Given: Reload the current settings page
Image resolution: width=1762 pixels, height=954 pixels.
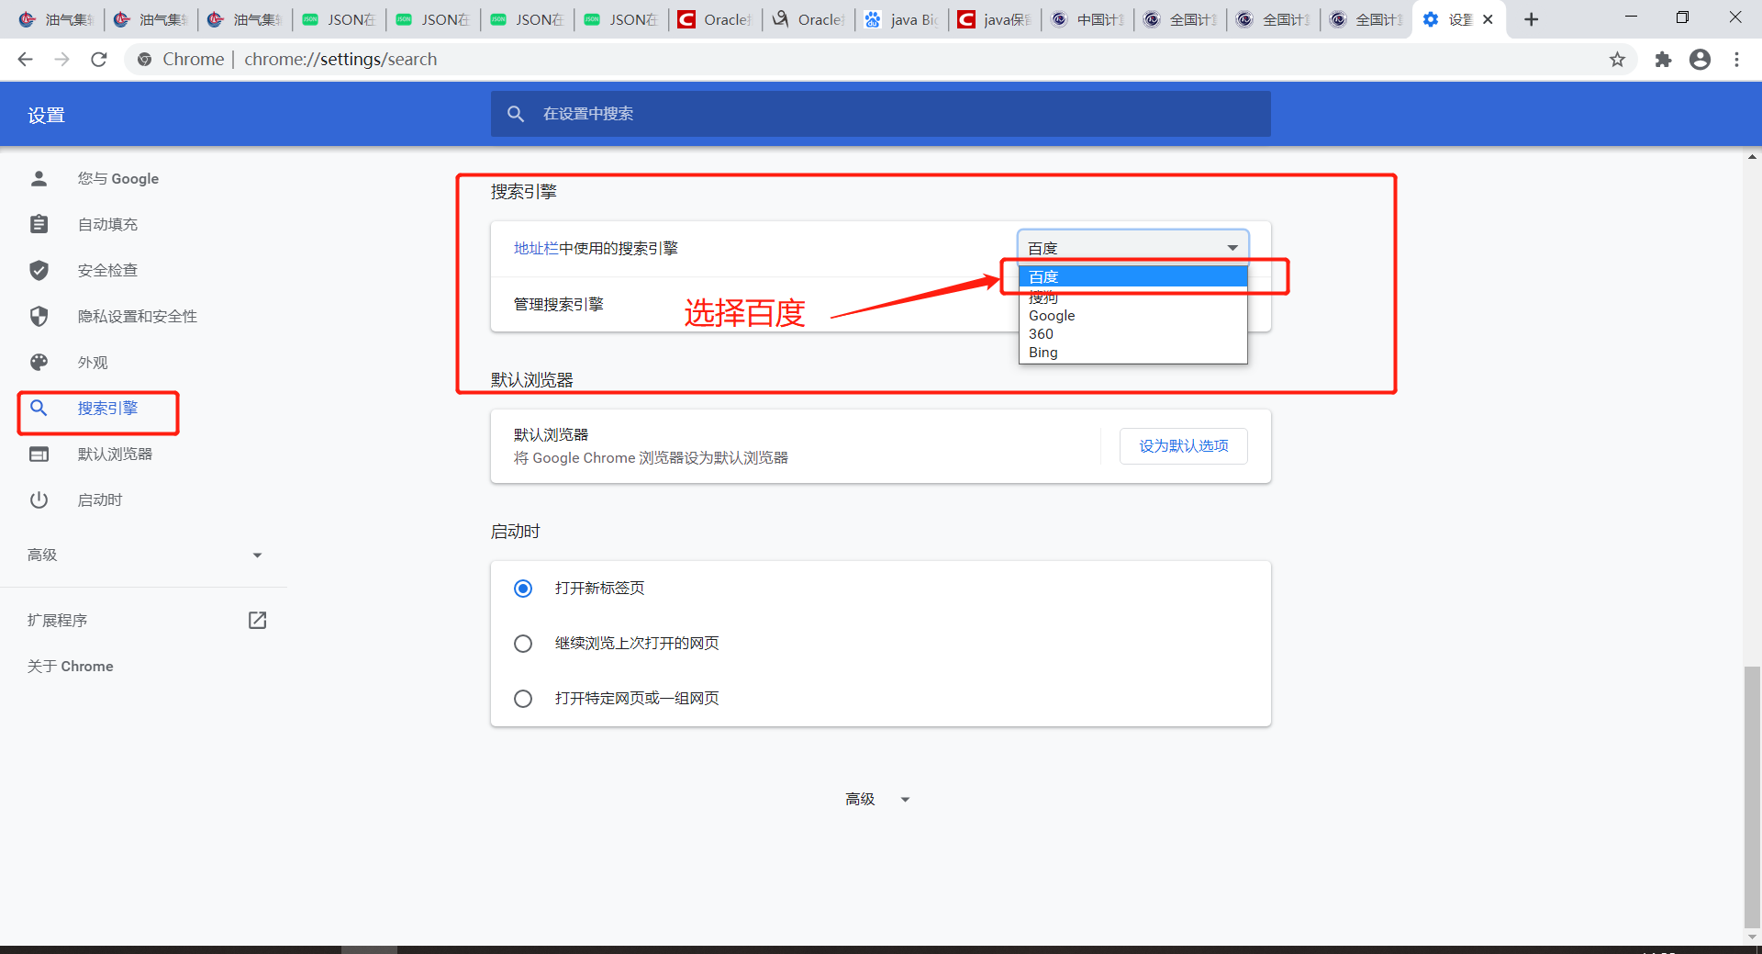Looking at the screenshot, I should point(99,60).
